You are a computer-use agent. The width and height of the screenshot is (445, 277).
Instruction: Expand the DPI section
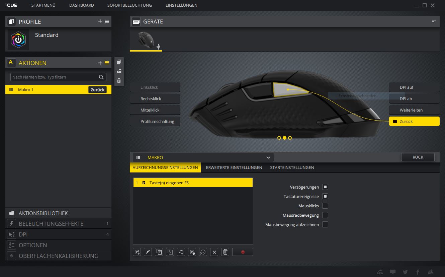tap(58, 234)
